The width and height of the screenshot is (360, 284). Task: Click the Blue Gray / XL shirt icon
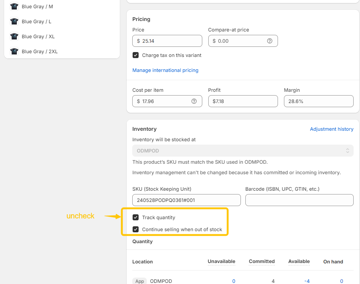tap(14, 37)
